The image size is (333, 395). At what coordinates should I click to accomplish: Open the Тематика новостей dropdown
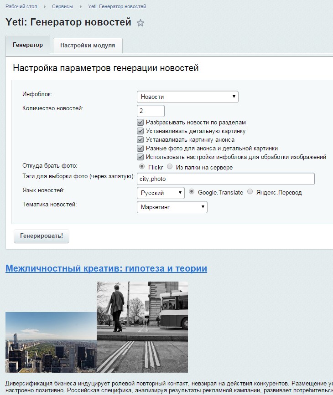[x=172, y=207]
